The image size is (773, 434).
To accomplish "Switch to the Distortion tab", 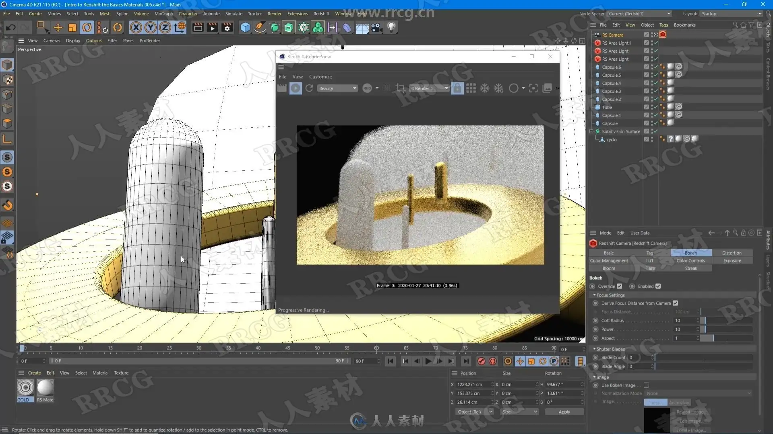I will point(732,253).
